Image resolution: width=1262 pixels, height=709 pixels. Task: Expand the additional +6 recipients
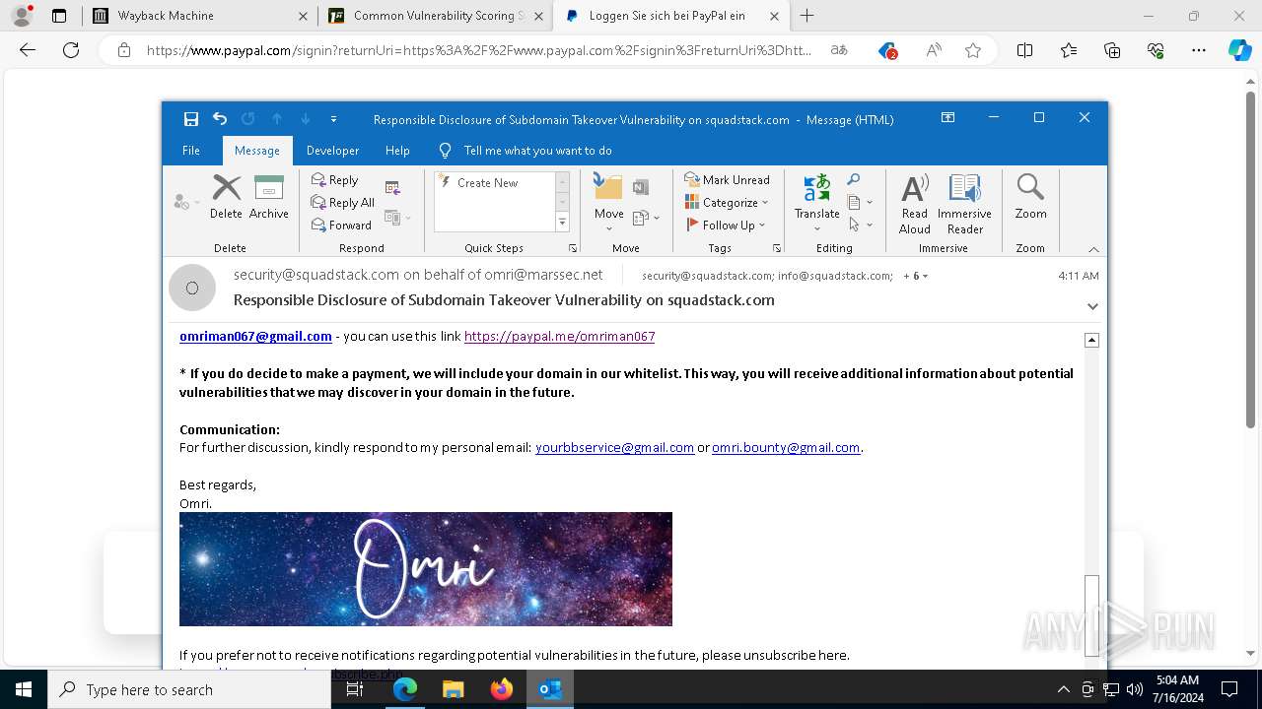pyautogui.click(x=916, y=276)
